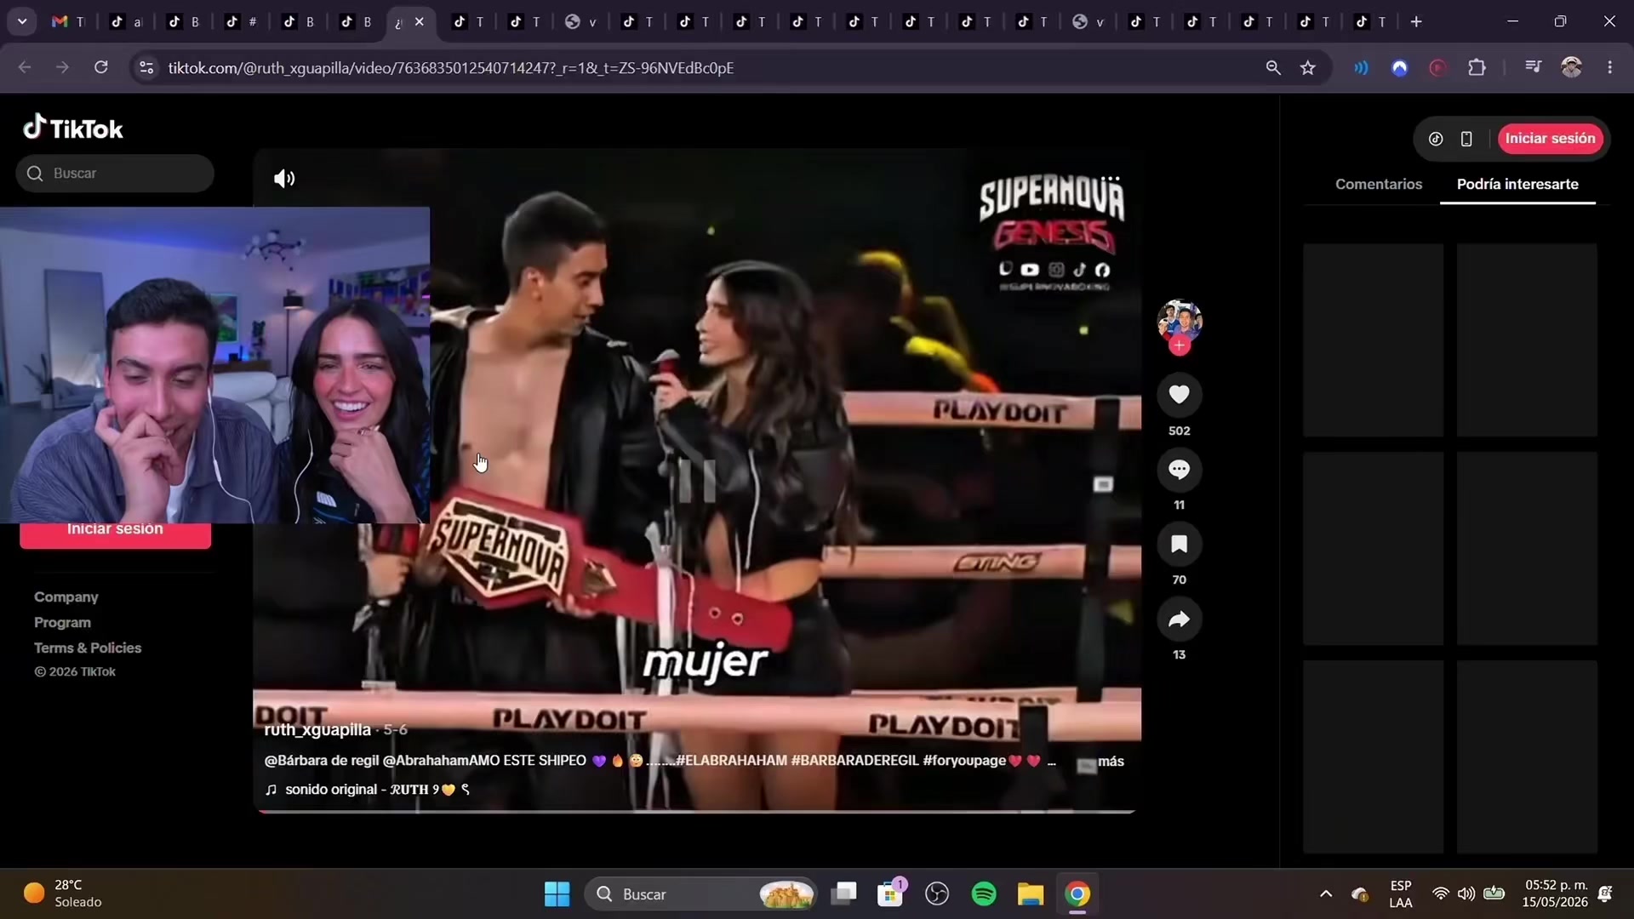
Task: Open ruth_xguapilla's profile
Action: pos(317,730)
